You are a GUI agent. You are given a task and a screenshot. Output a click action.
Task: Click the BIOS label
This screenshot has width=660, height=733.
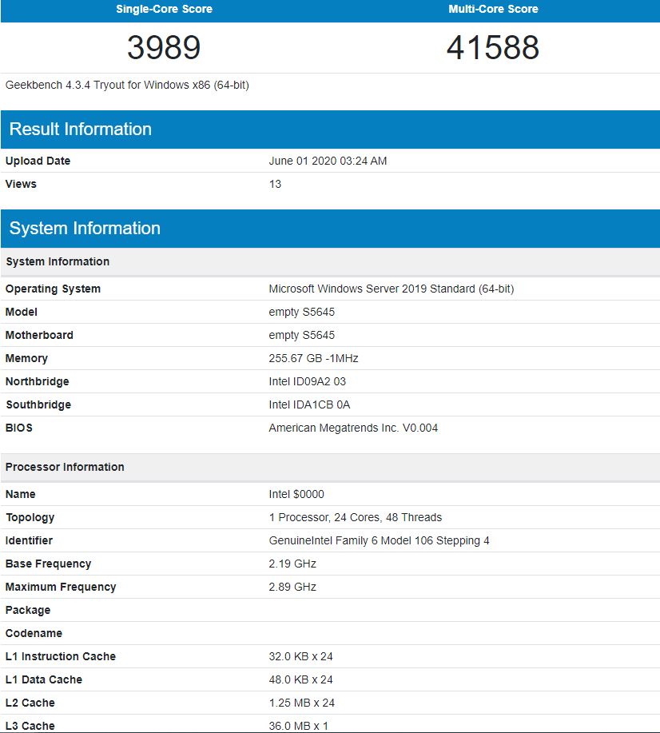click(x=18, y=428)
